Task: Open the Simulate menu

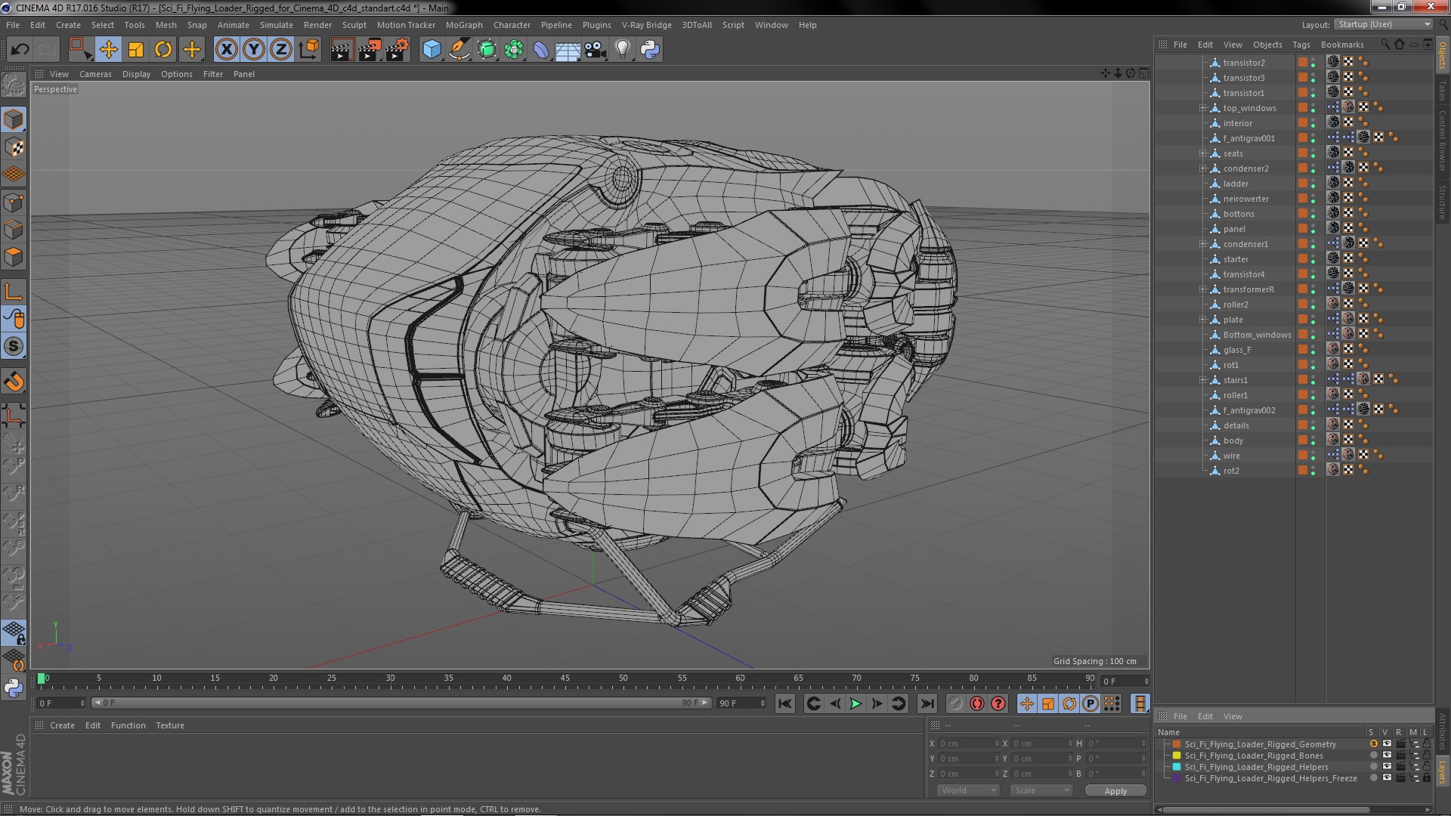Action: click(x=277, y=25)
